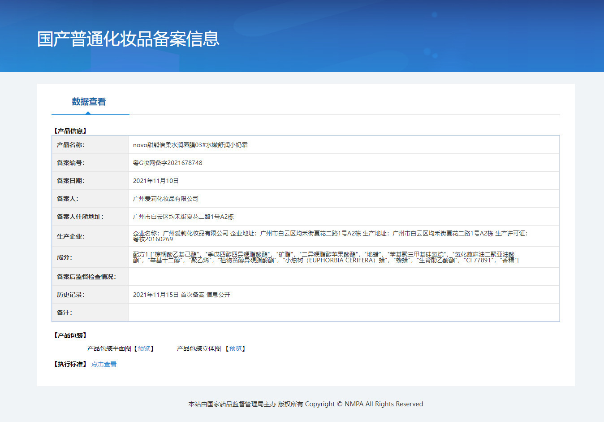This screenshot has width=604, height=422.
Task: Select the 生产企业 row label
Action: coord(71,236)
